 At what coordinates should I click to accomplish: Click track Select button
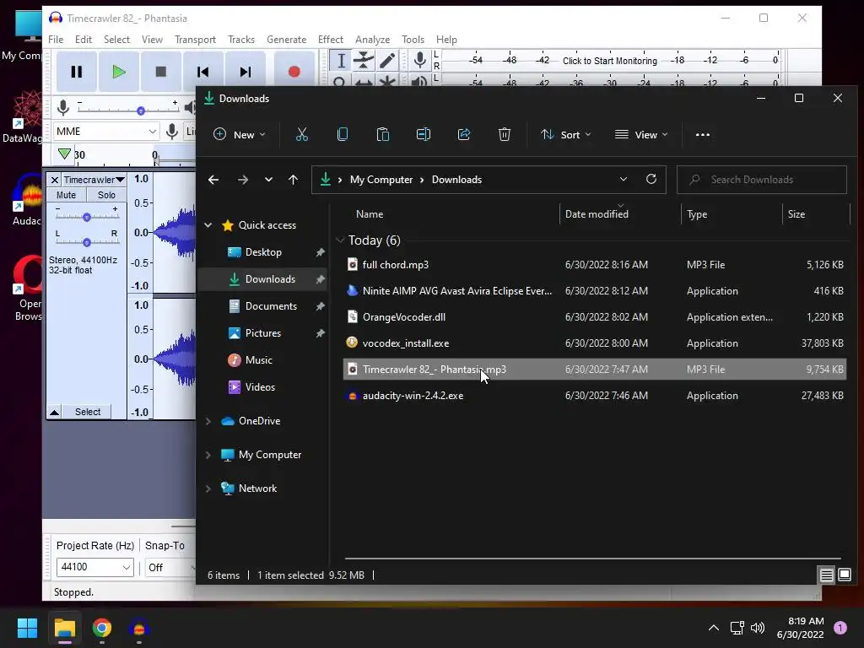[x=88, y=412]
